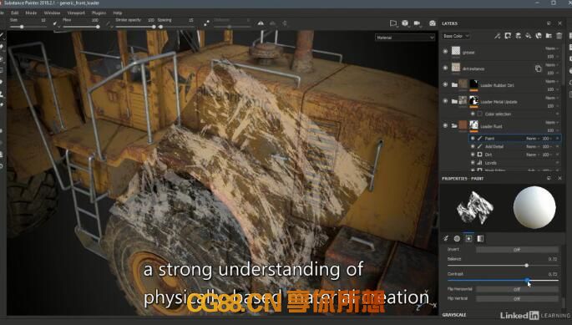Delete layer with trash icon
Viewport: 572px width, 325px height.
[x=559, y=36]
